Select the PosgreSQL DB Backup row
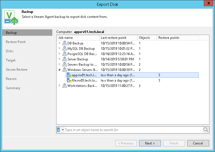The height and width of the screenshot is (152, 215). (x=82, y=54)
